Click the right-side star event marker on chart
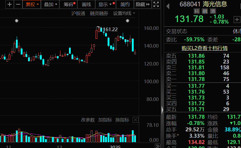Viewport: 241px width, 148px height. coord(128,21)
